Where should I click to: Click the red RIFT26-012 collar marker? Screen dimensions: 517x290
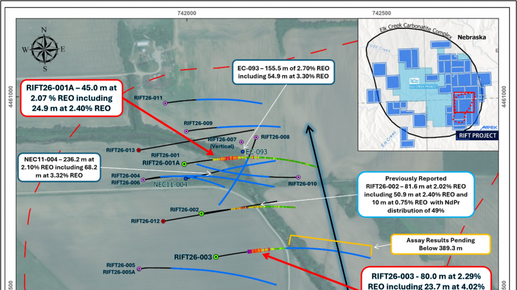click(x=163, y=221)
